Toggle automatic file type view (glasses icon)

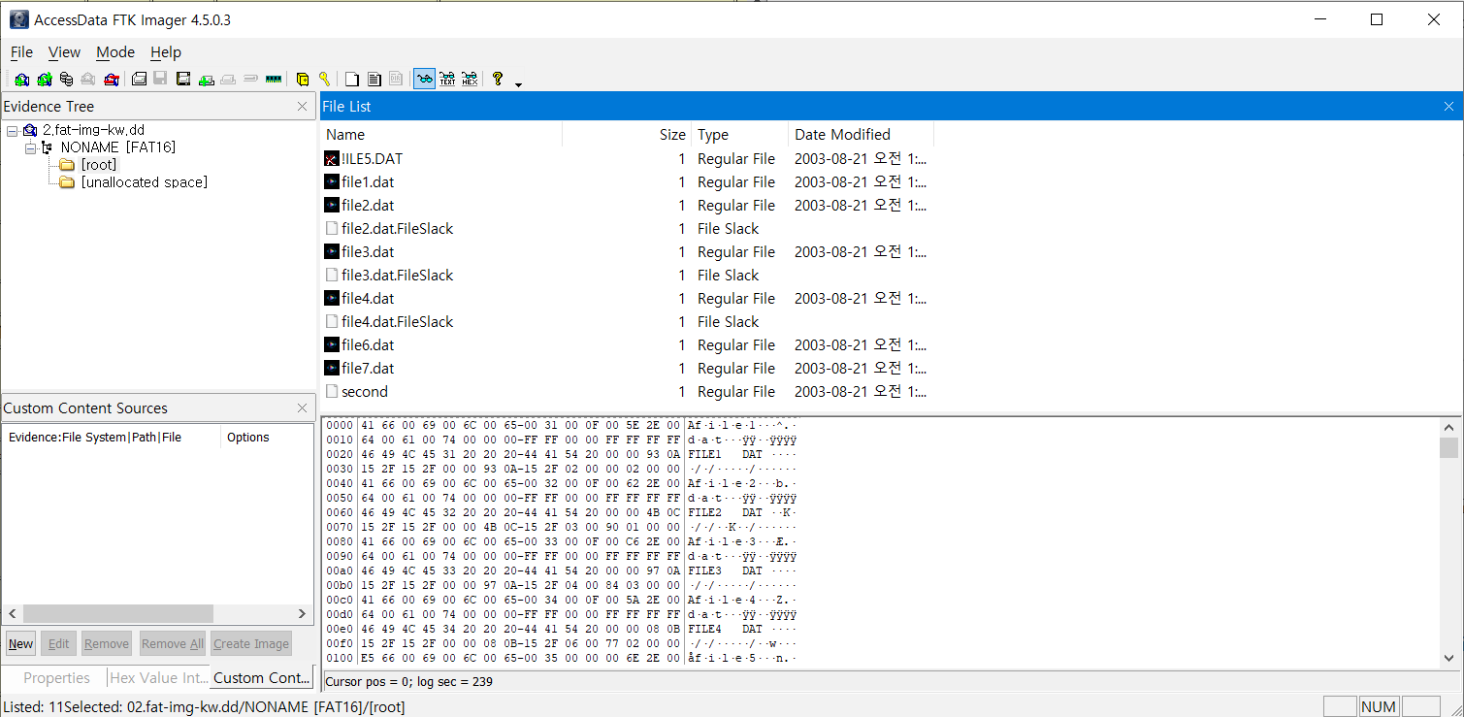coord(424,80)
